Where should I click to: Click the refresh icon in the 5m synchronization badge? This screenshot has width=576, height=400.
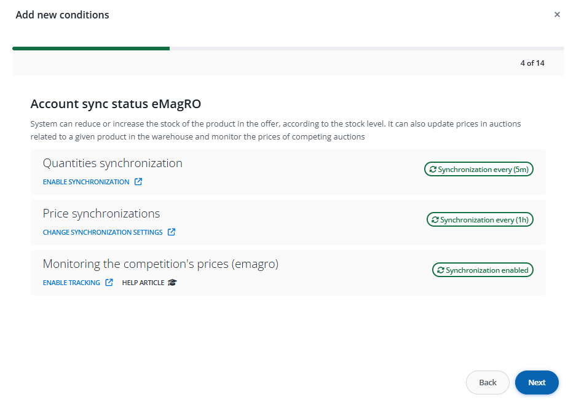pos(433,170)
